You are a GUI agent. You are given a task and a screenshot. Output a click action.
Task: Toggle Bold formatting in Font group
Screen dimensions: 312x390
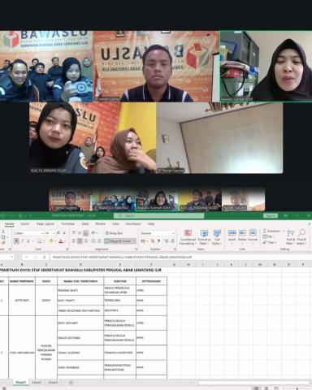pyautogui.click(x=16, y=241)
